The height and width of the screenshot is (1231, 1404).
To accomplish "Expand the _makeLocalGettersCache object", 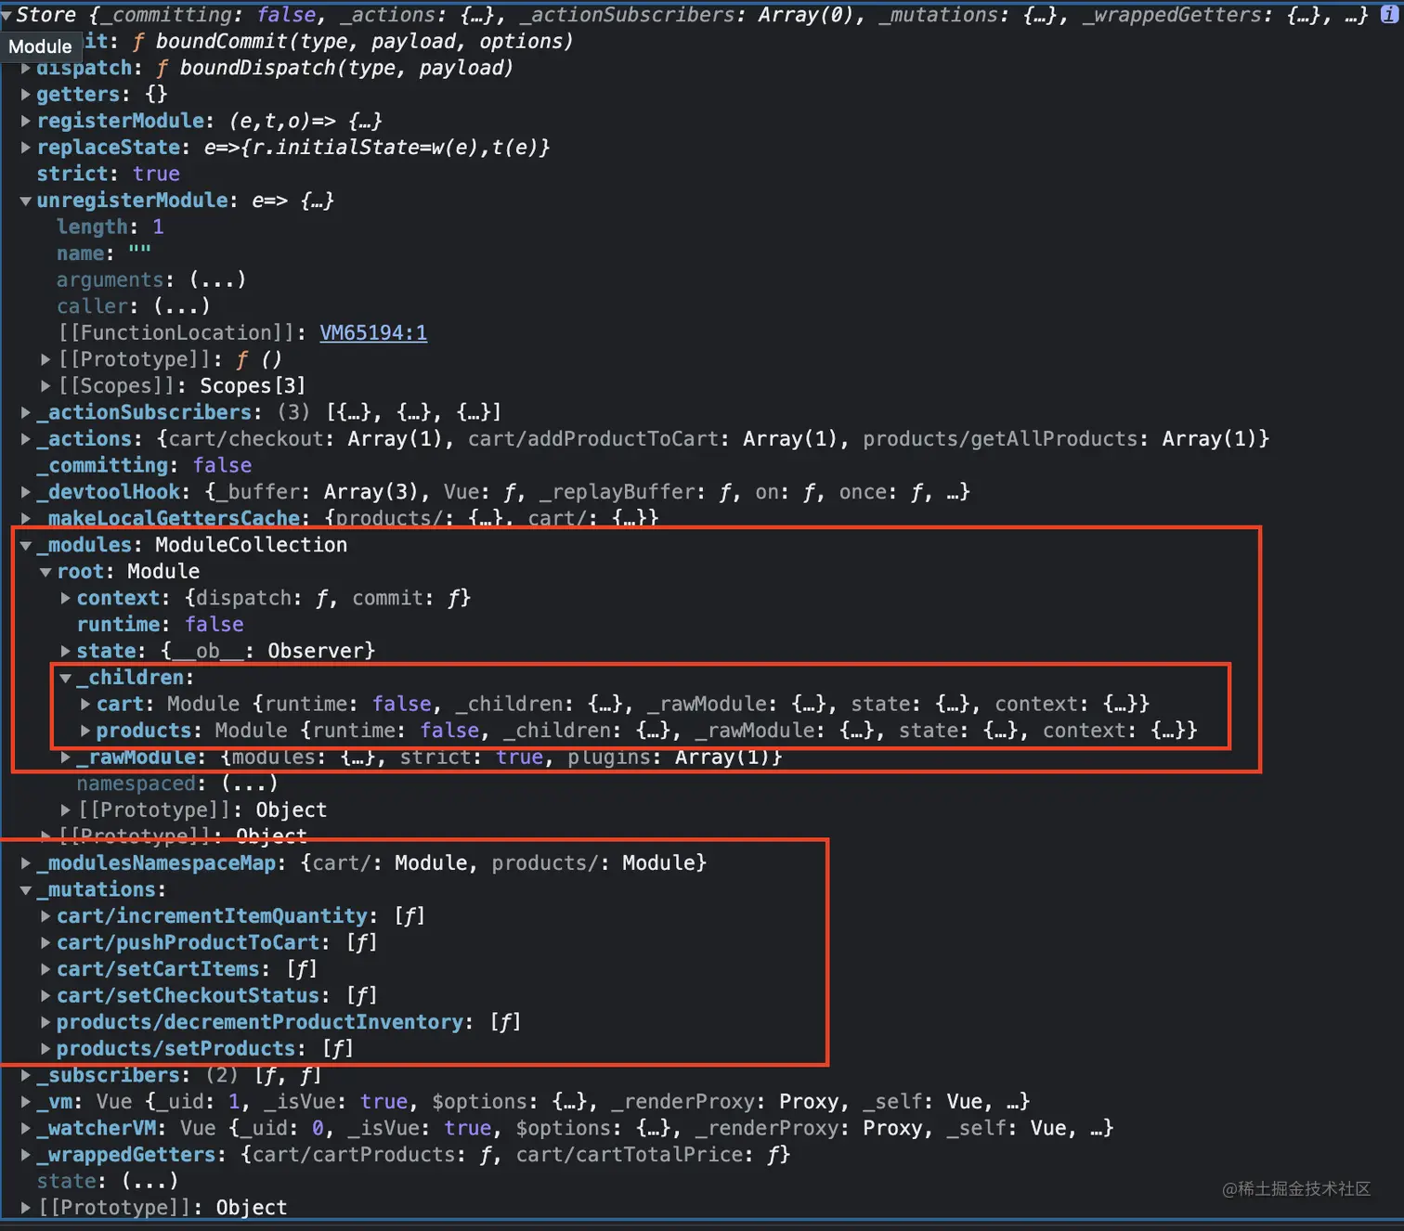I will (26, 518).
